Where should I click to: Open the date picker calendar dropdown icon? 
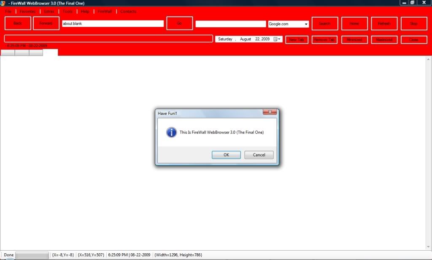tap(277, 39)
